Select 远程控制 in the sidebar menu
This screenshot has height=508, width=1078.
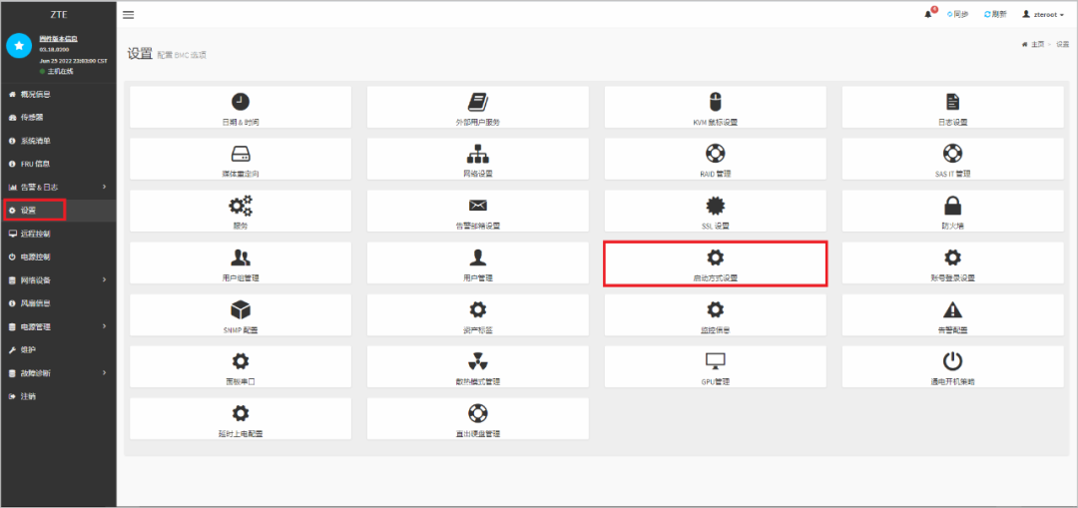point(35,234)
